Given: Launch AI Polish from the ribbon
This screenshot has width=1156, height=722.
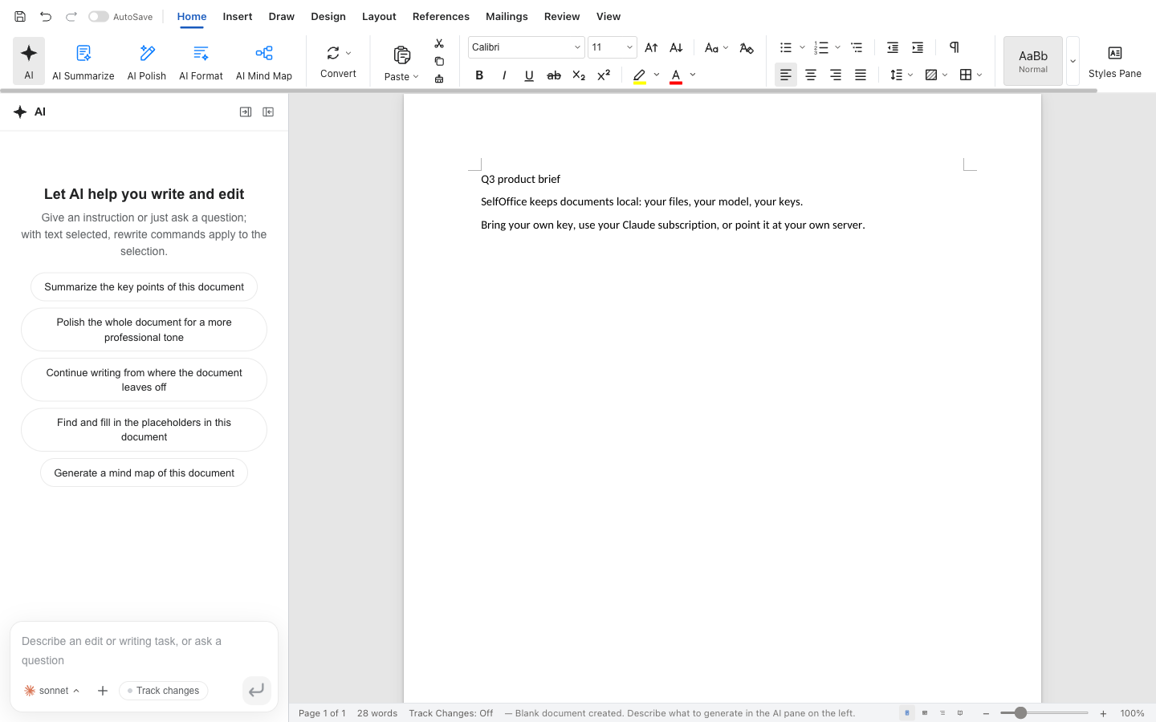Looking at the screenshot, I should click(147, 62).
